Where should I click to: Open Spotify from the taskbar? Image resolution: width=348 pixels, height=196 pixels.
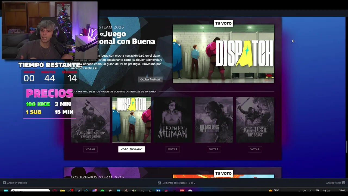coord(102,191)
